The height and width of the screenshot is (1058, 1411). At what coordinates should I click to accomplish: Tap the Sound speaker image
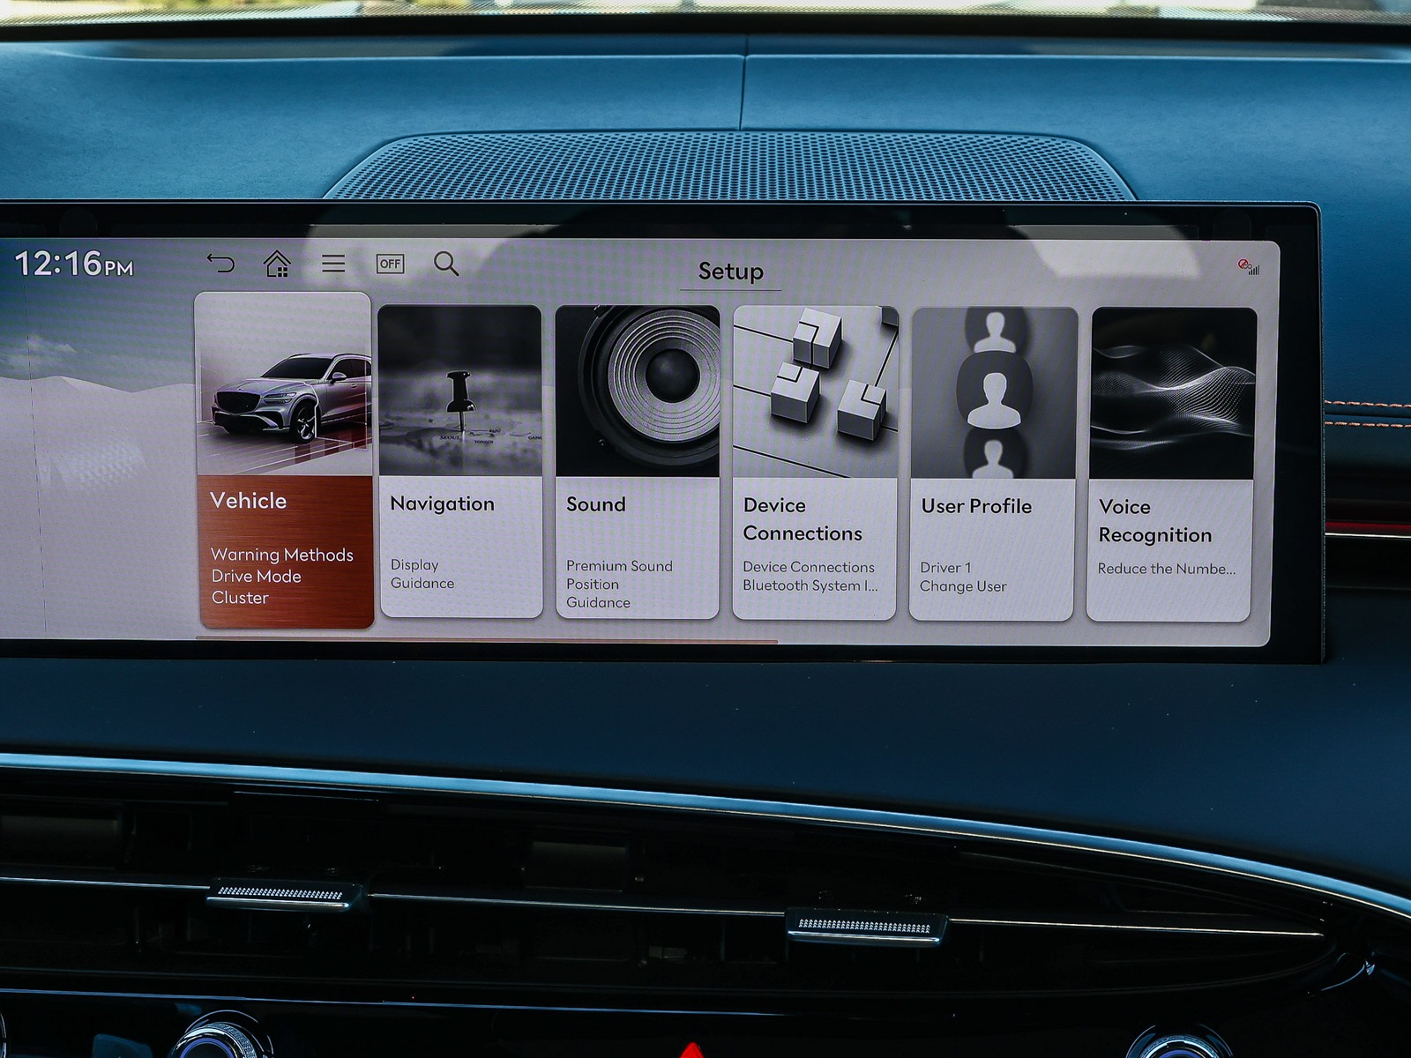[638, 391]
